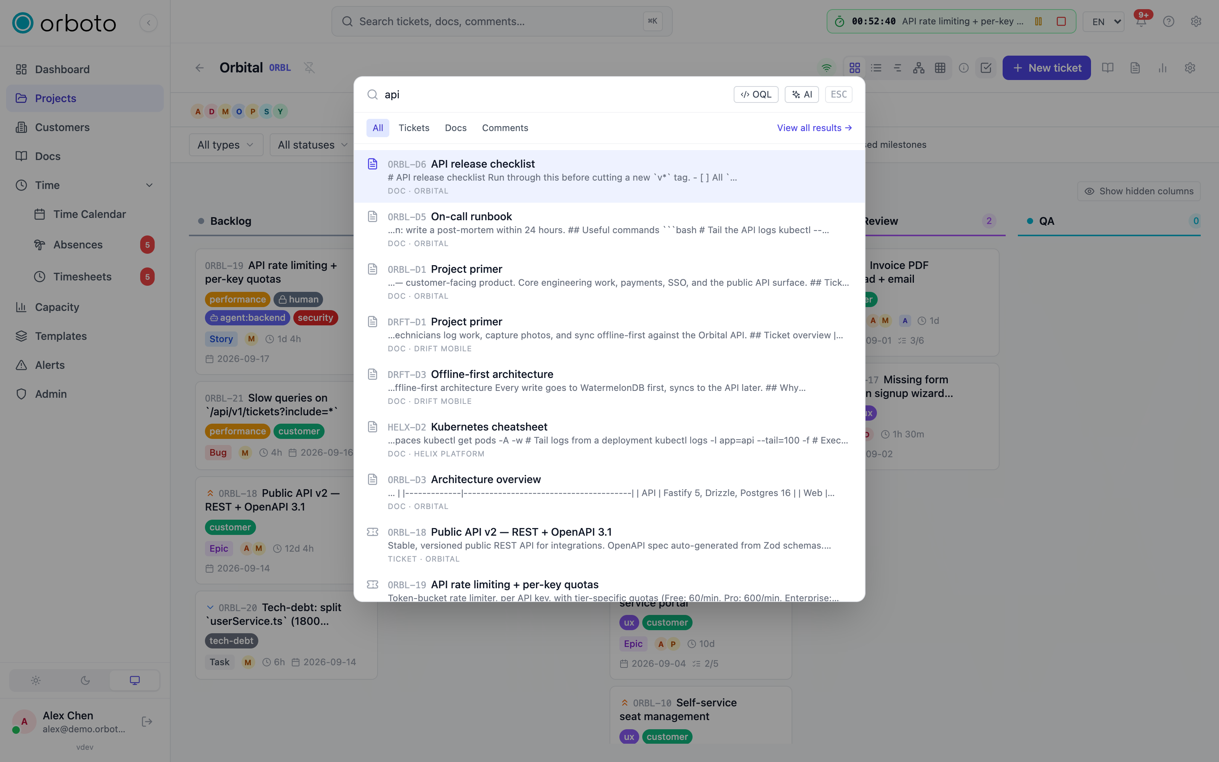
Task: Open global settings gear in top bar
Action: tap(1196, 22)
